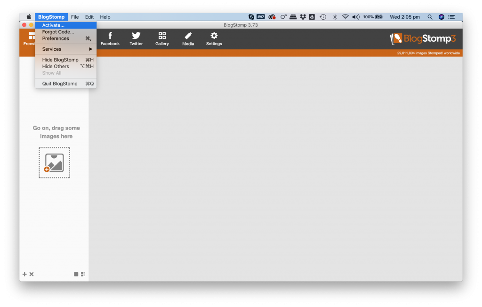Click 'Go on, drag some images here' text
Viewport: 482px width, 307px height.
pyautogui.click(x=56, y=132)
